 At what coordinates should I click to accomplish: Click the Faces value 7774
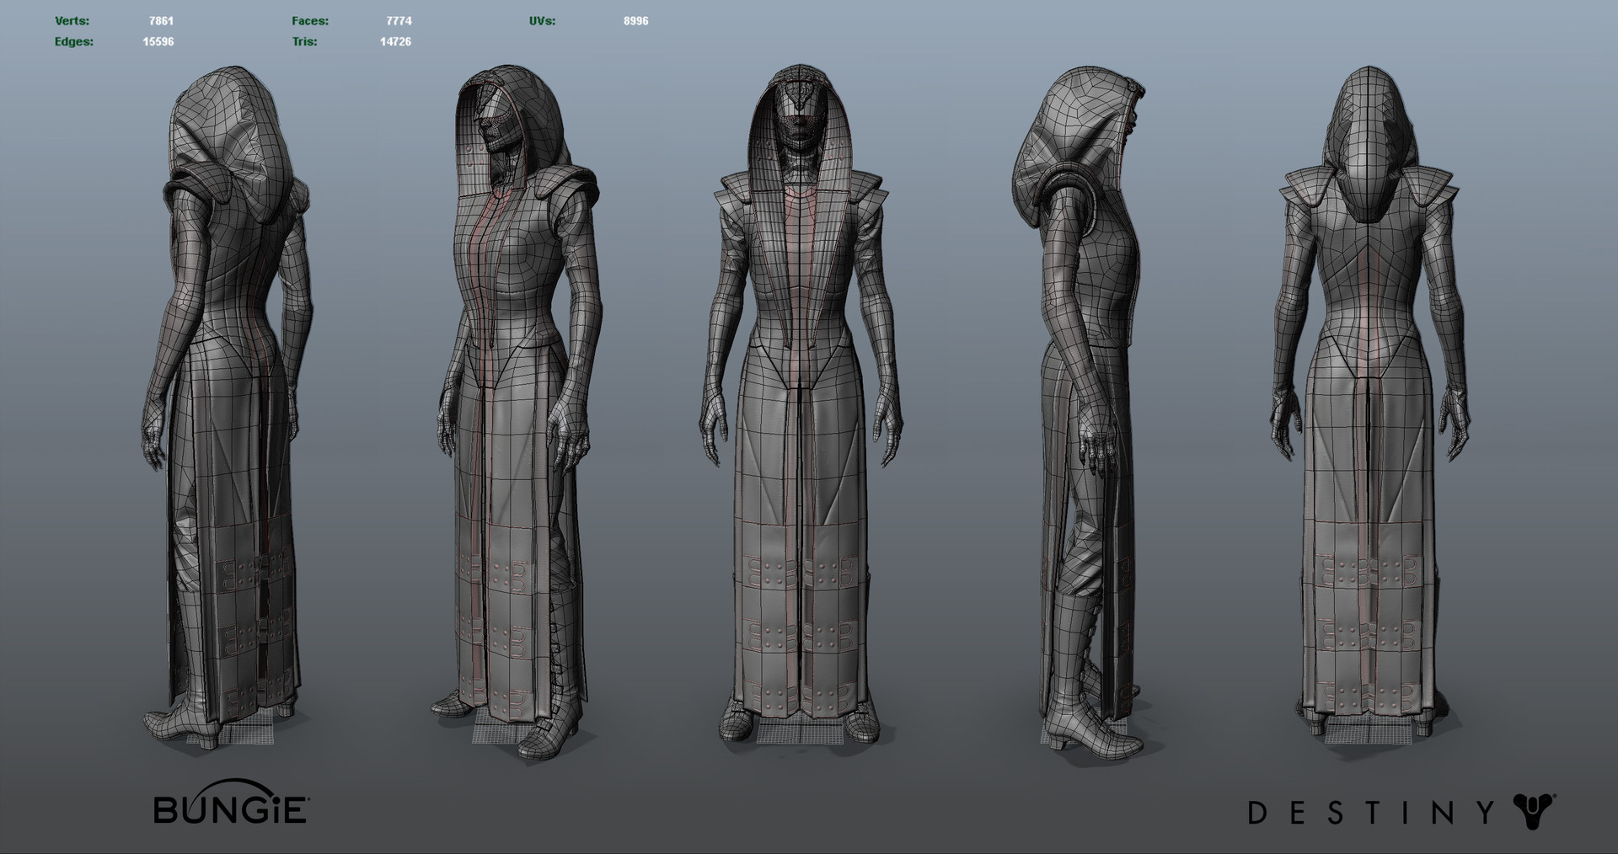[x=399, y=21]
